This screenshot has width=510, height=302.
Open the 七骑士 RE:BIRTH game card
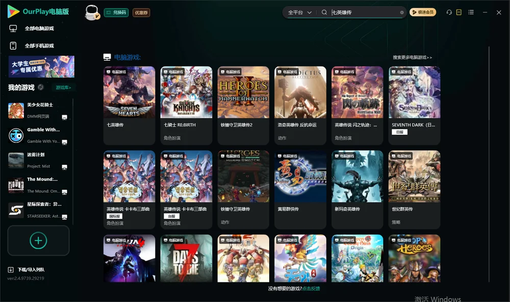tap(186, 106)
